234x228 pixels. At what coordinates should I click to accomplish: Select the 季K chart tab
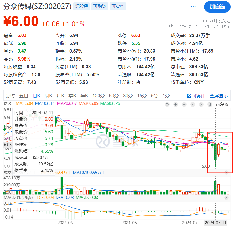tap(72, 96)
